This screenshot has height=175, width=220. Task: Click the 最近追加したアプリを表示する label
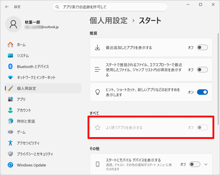129,47
